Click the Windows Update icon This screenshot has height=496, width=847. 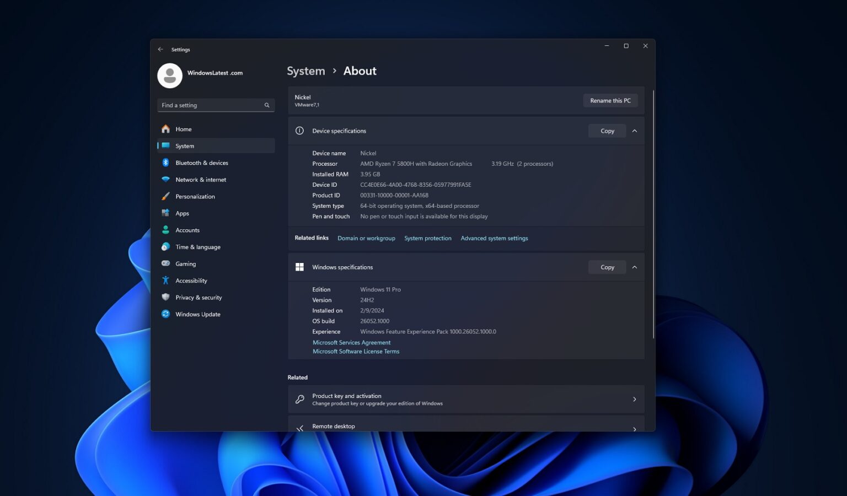tap(166, 314)
